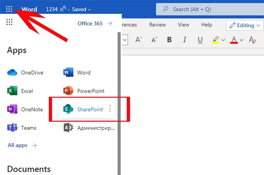Click the search magnifier icon
The height and width of the screenshot is (175, 264).
click(166, 9)
